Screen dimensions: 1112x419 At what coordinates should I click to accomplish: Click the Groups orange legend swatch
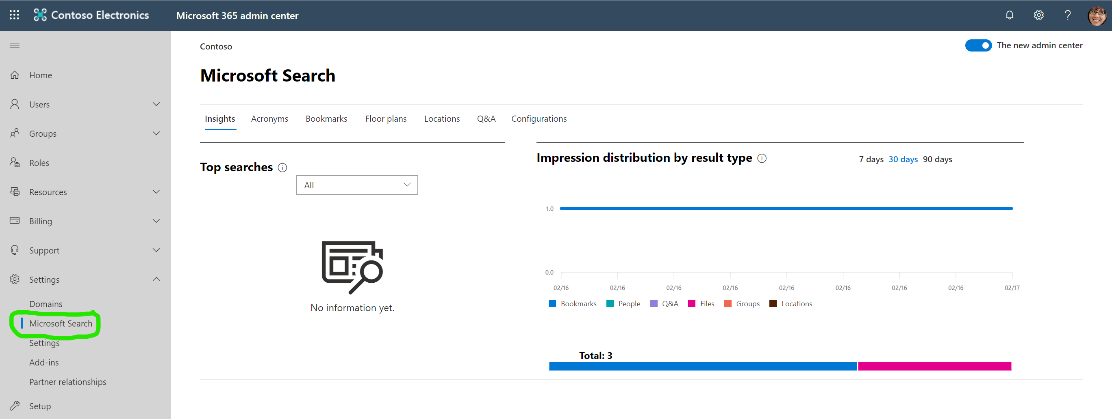pos(728,303)
